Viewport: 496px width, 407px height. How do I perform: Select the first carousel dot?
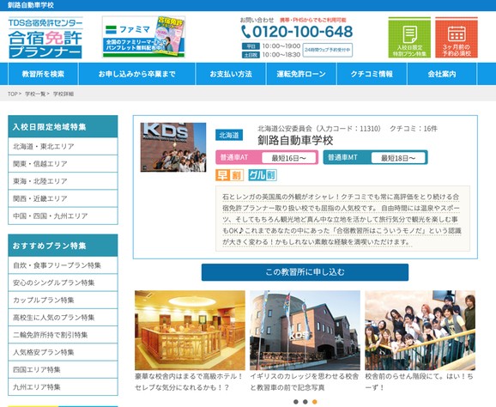pyautogui.click(x=296, y=402)
